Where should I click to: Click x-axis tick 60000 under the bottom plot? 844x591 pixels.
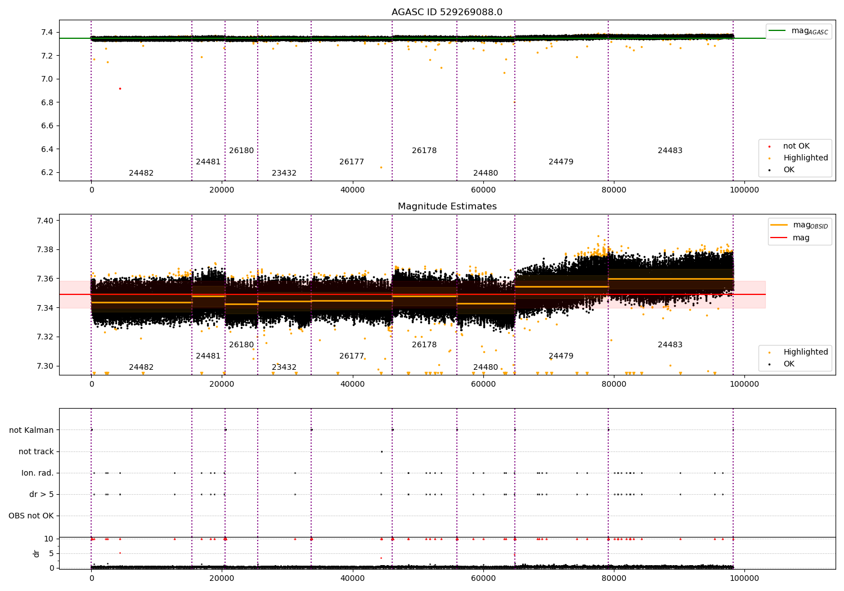tap(483, 579)
